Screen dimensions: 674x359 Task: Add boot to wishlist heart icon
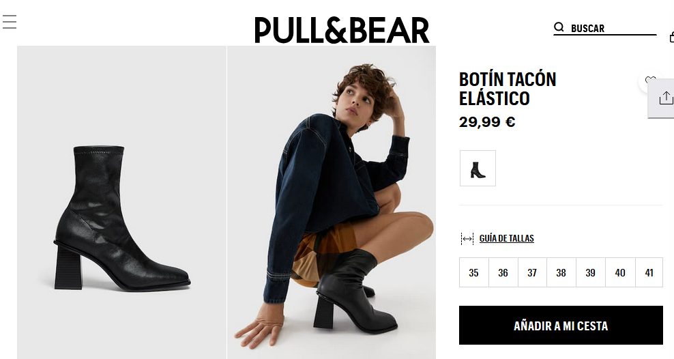pyautogui.click(x=650, y=81)
